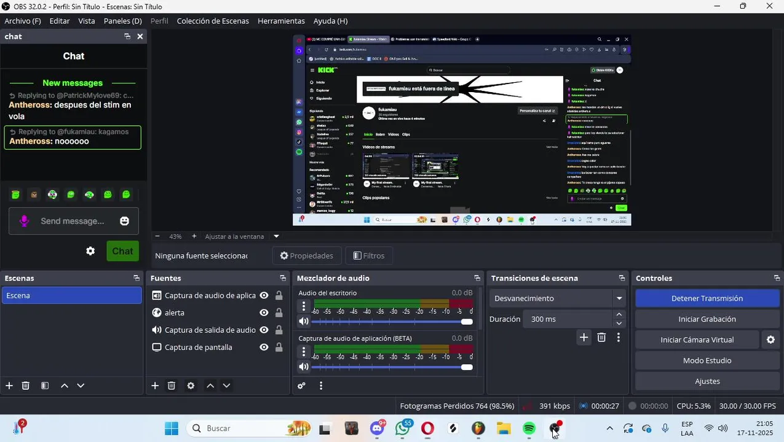784x442 pixels.
Task: Move scene down with arrow icon
Action: (x=81, y=386)
